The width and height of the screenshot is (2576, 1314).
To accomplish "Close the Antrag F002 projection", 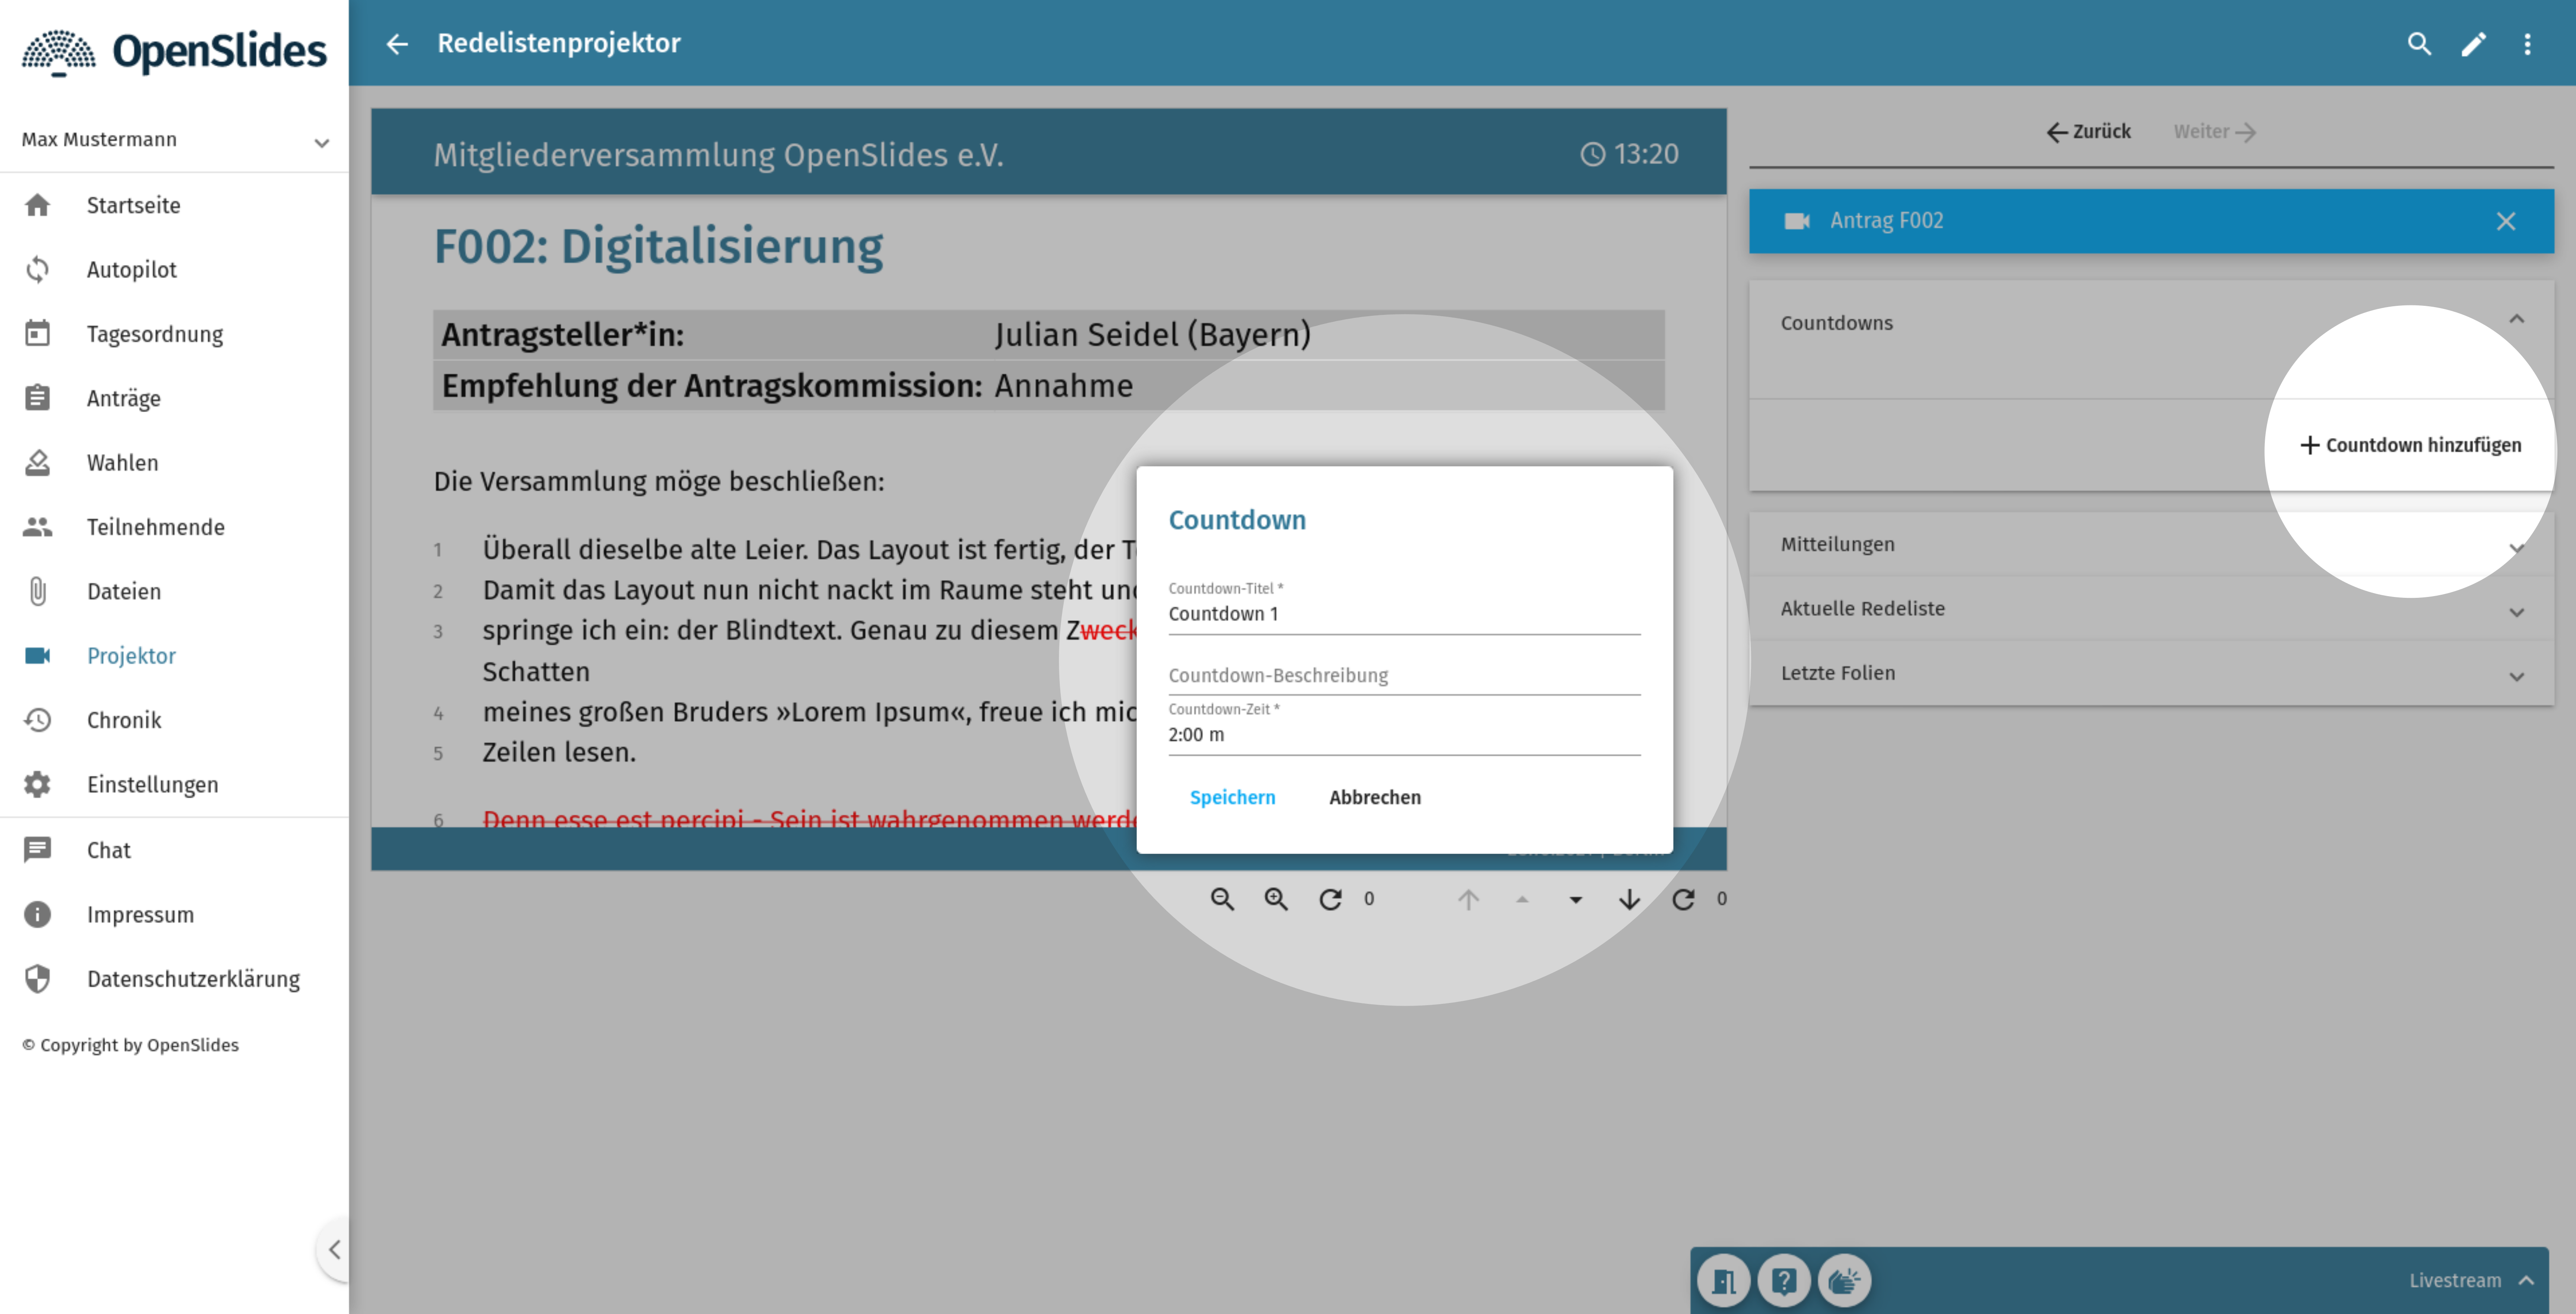I will [x=2505, y=221].
